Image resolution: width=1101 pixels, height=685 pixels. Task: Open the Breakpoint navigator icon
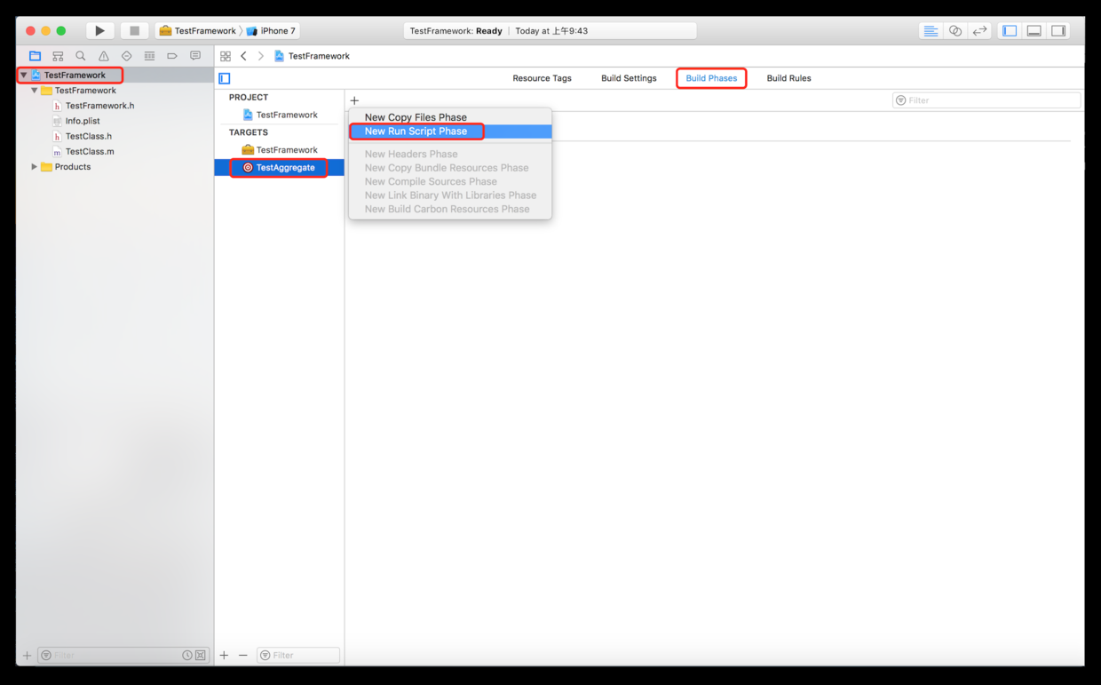(172, 56)
